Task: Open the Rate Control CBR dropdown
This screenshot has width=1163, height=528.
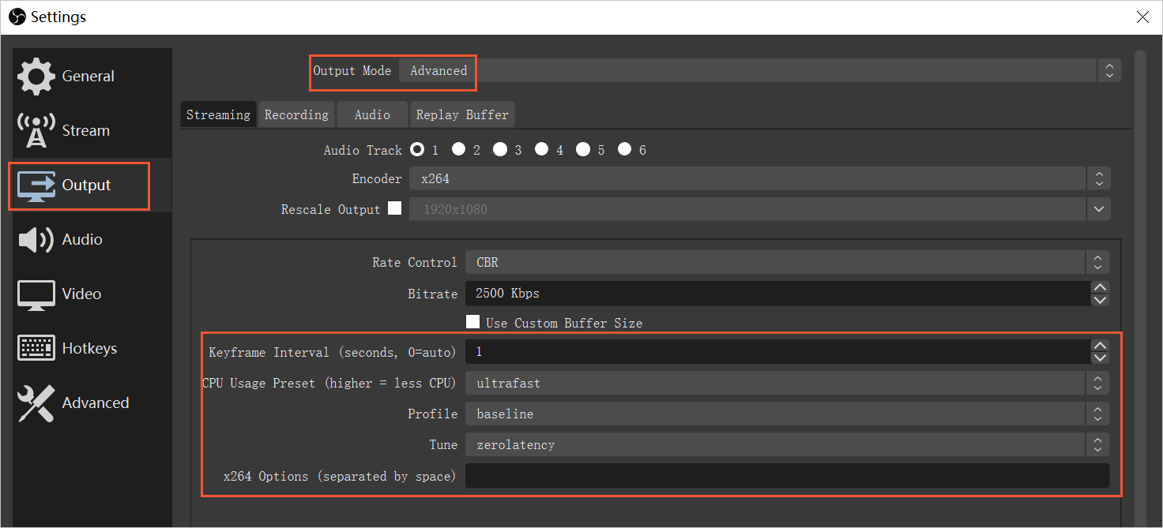Action: (x=787, y=262)
